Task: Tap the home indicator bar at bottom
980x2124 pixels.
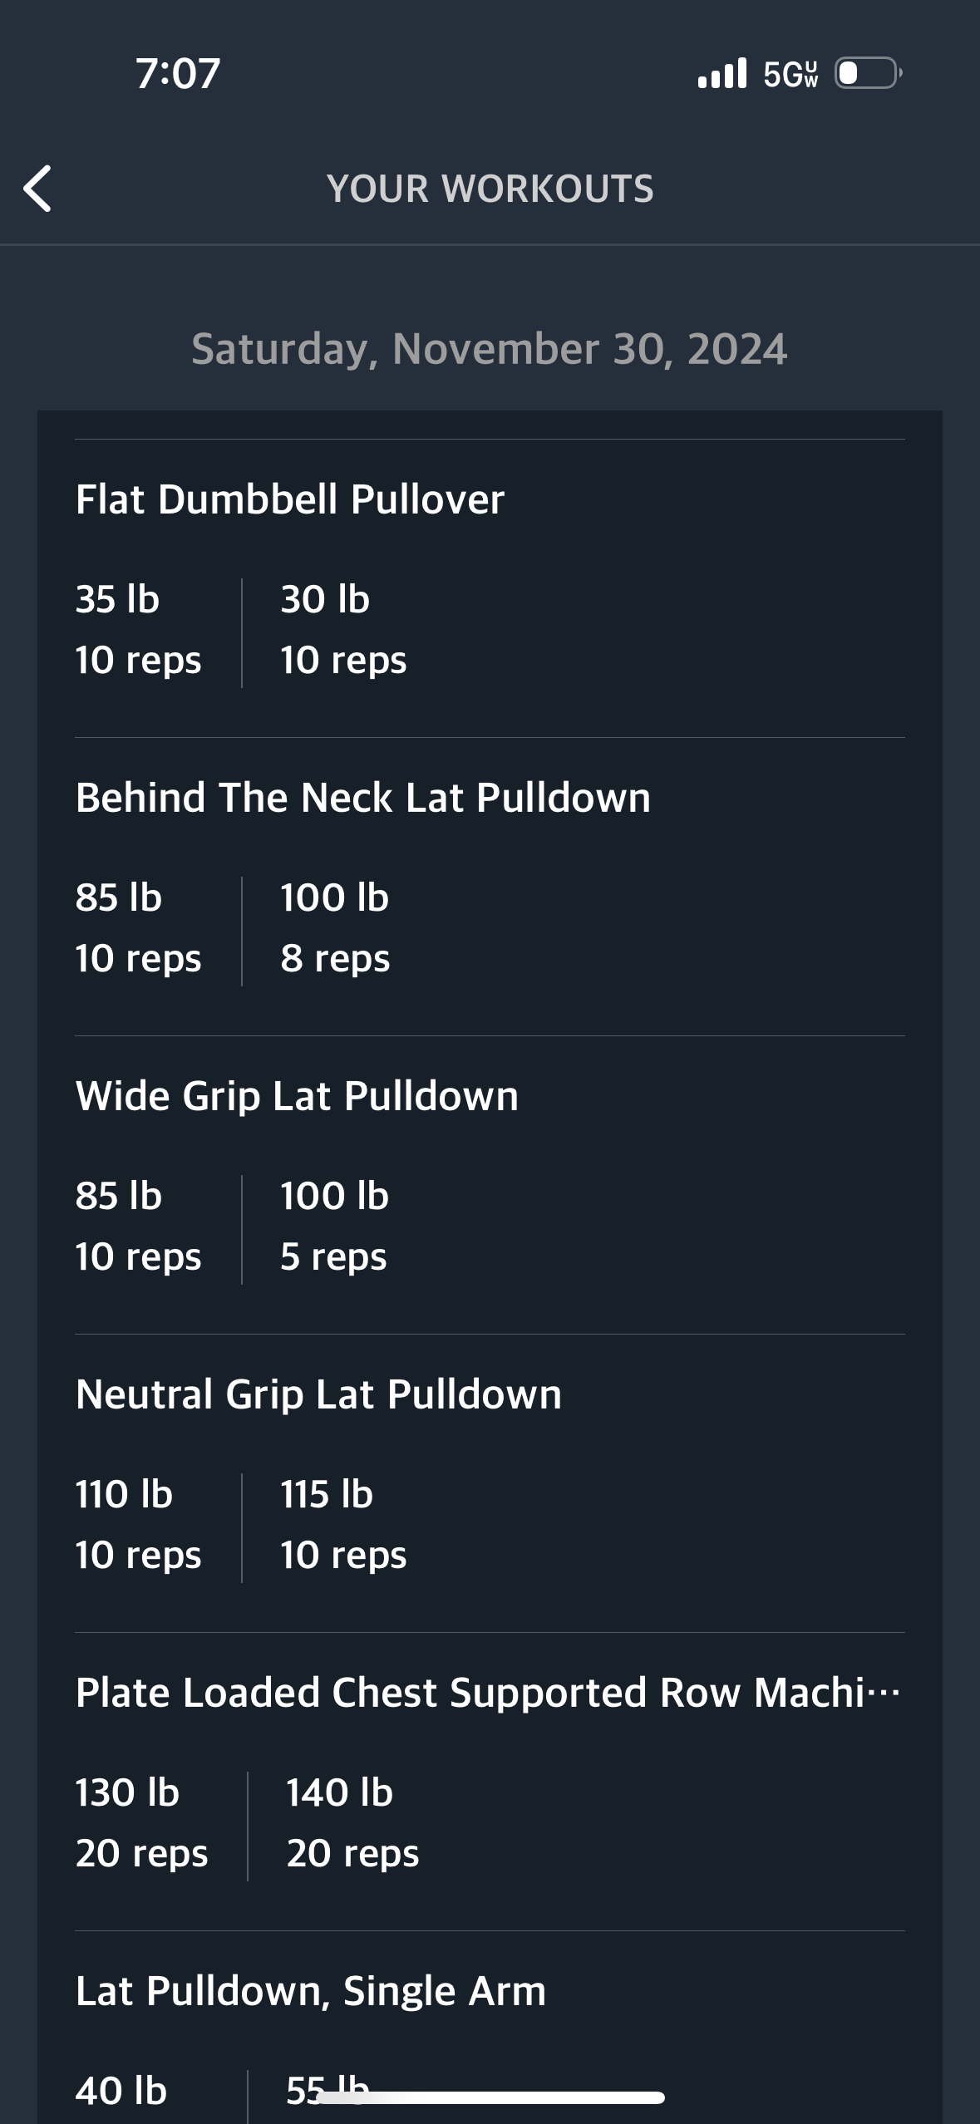Action: tap(490, 2098)
